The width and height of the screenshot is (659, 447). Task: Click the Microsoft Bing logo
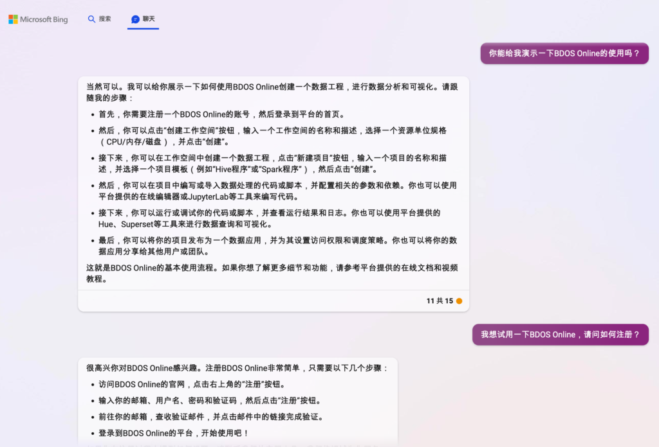click(38, 19)
